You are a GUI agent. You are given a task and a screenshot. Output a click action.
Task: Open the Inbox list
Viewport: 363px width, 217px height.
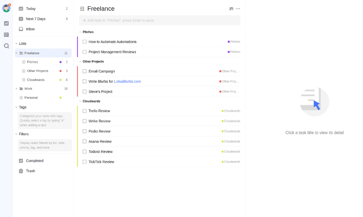30,29
